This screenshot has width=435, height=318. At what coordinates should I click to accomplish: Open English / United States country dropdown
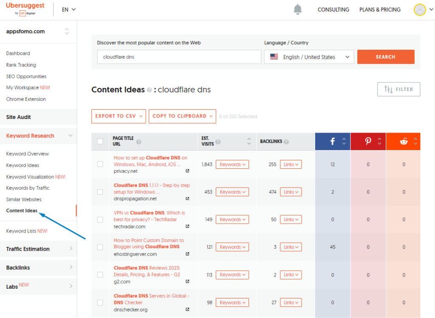(x=309, y=57)
